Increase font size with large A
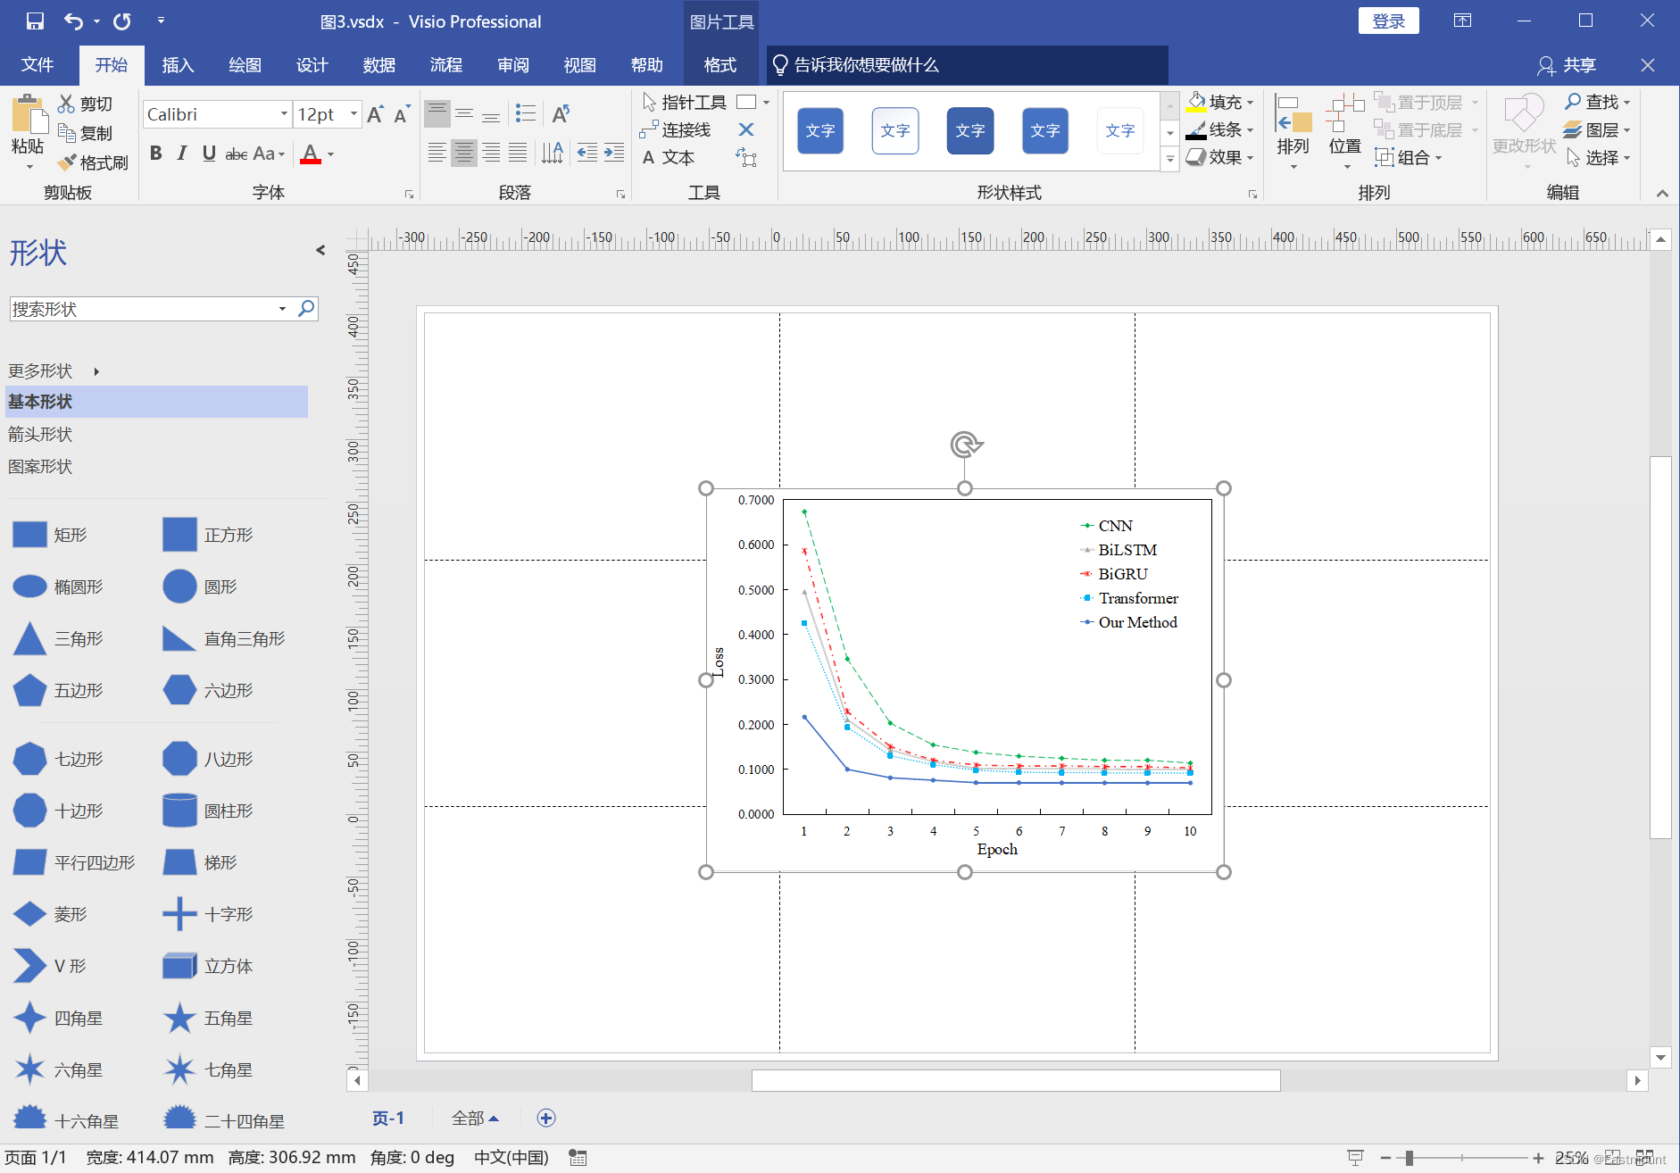The height and width of the screenshot is (1173, 1680). click(x=375, y=114)
